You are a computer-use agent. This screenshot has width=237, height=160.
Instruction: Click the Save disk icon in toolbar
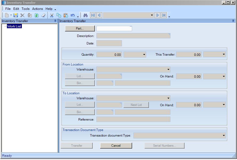16,15
